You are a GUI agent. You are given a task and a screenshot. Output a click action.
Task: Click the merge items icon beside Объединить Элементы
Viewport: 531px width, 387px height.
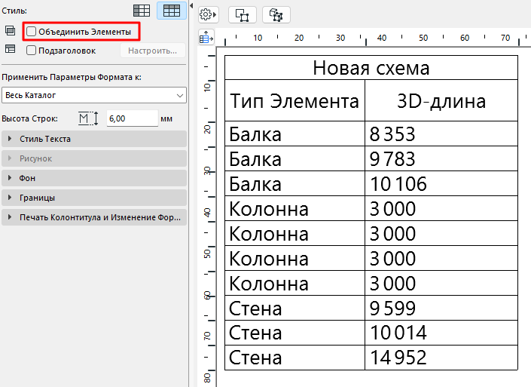click(10, 31)
